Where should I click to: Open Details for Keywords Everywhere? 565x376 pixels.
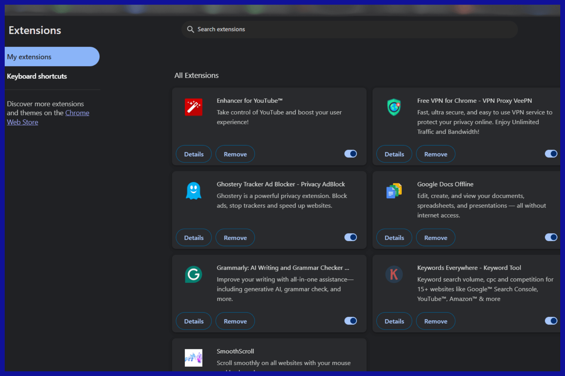coord(394,321)
